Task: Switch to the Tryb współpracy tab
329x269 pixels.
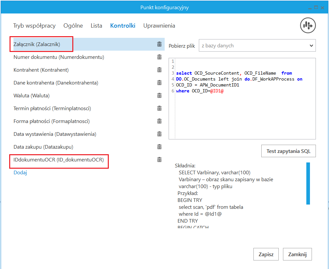Action: point(34,26)
